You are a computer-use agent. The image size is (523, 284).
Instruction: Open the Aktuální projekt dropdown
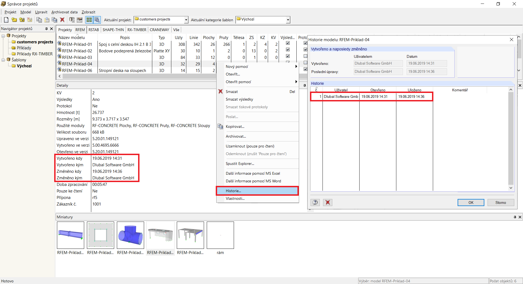(x=186, y=20)
